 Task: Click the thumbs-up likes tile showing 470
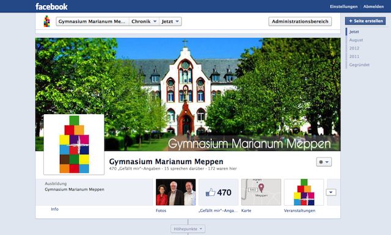click(x=219, y=192)
